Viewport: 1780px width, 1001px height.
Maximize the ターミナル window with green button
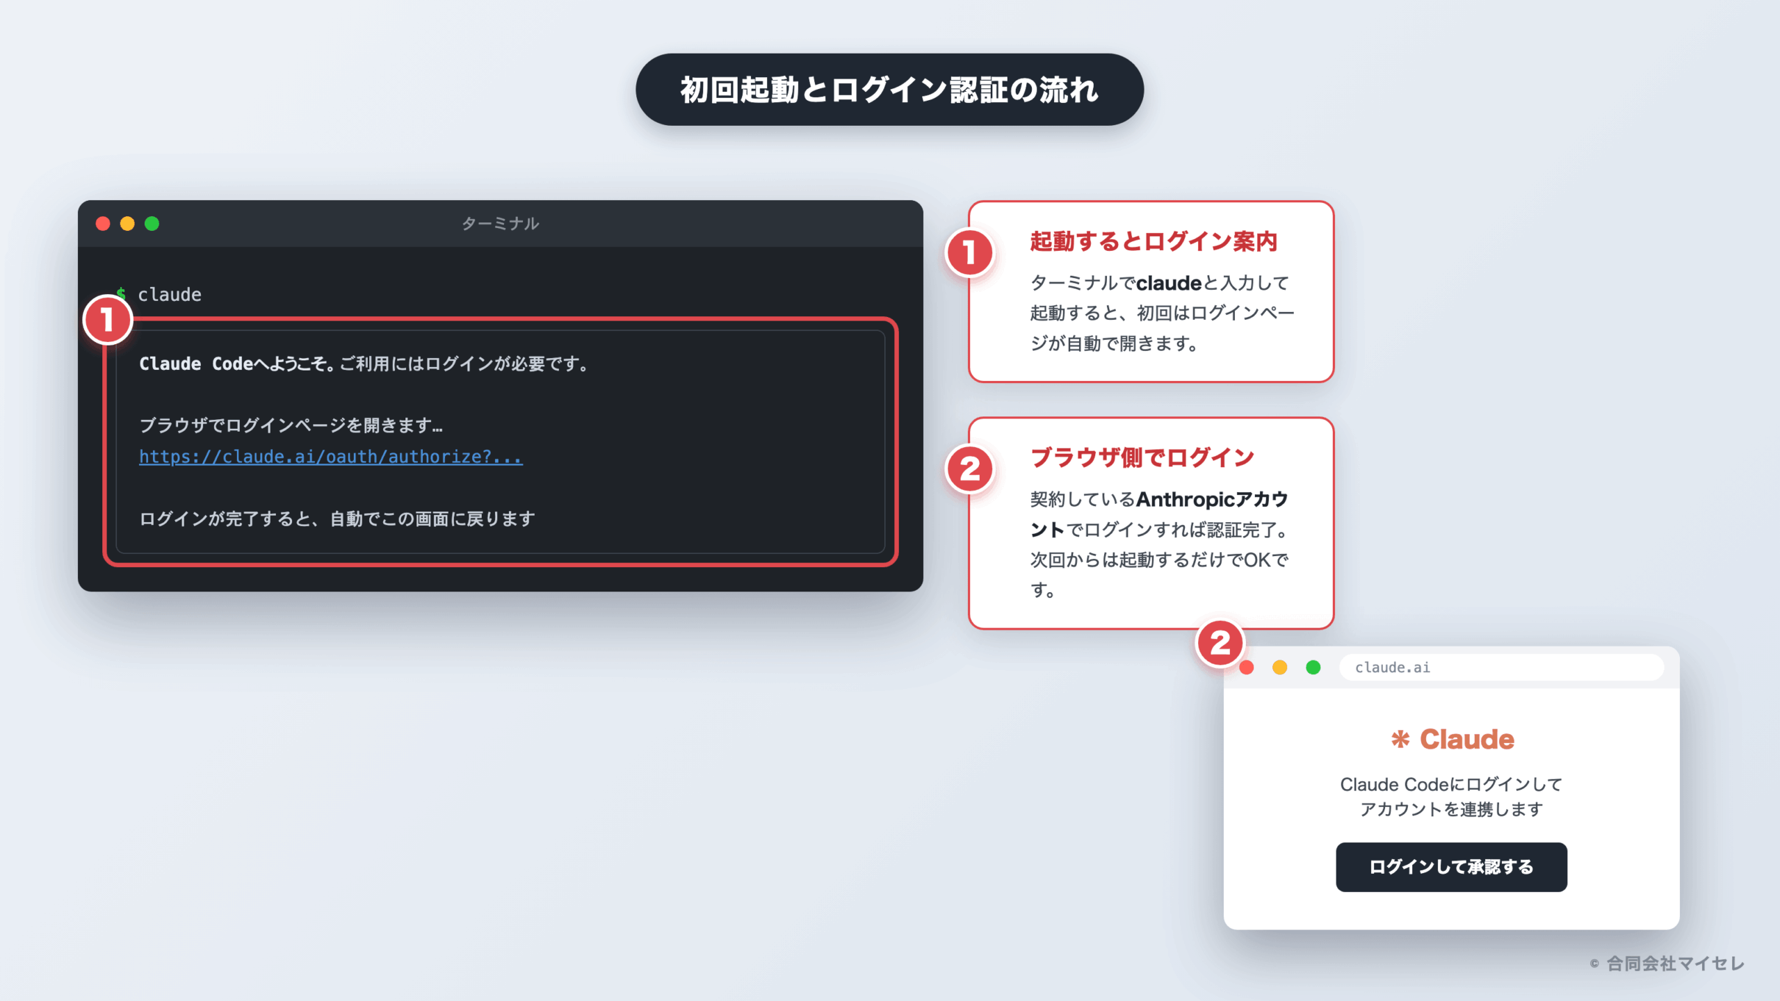click(152, 223)
